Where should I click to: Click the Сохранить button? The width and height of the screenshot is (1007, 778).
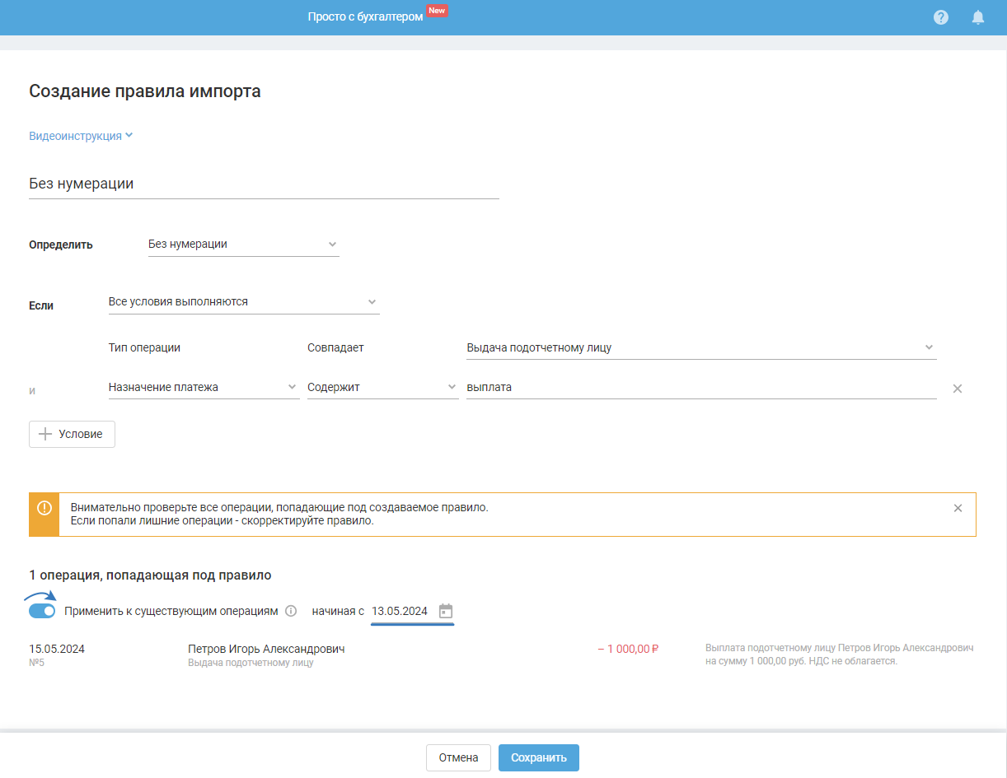538,757
